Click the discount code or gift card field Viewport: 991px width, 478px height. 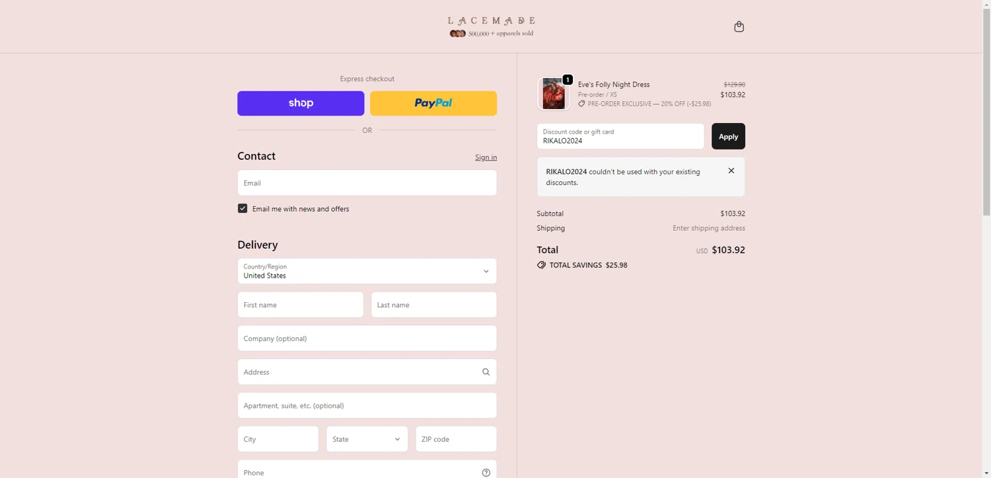point(620,136)
